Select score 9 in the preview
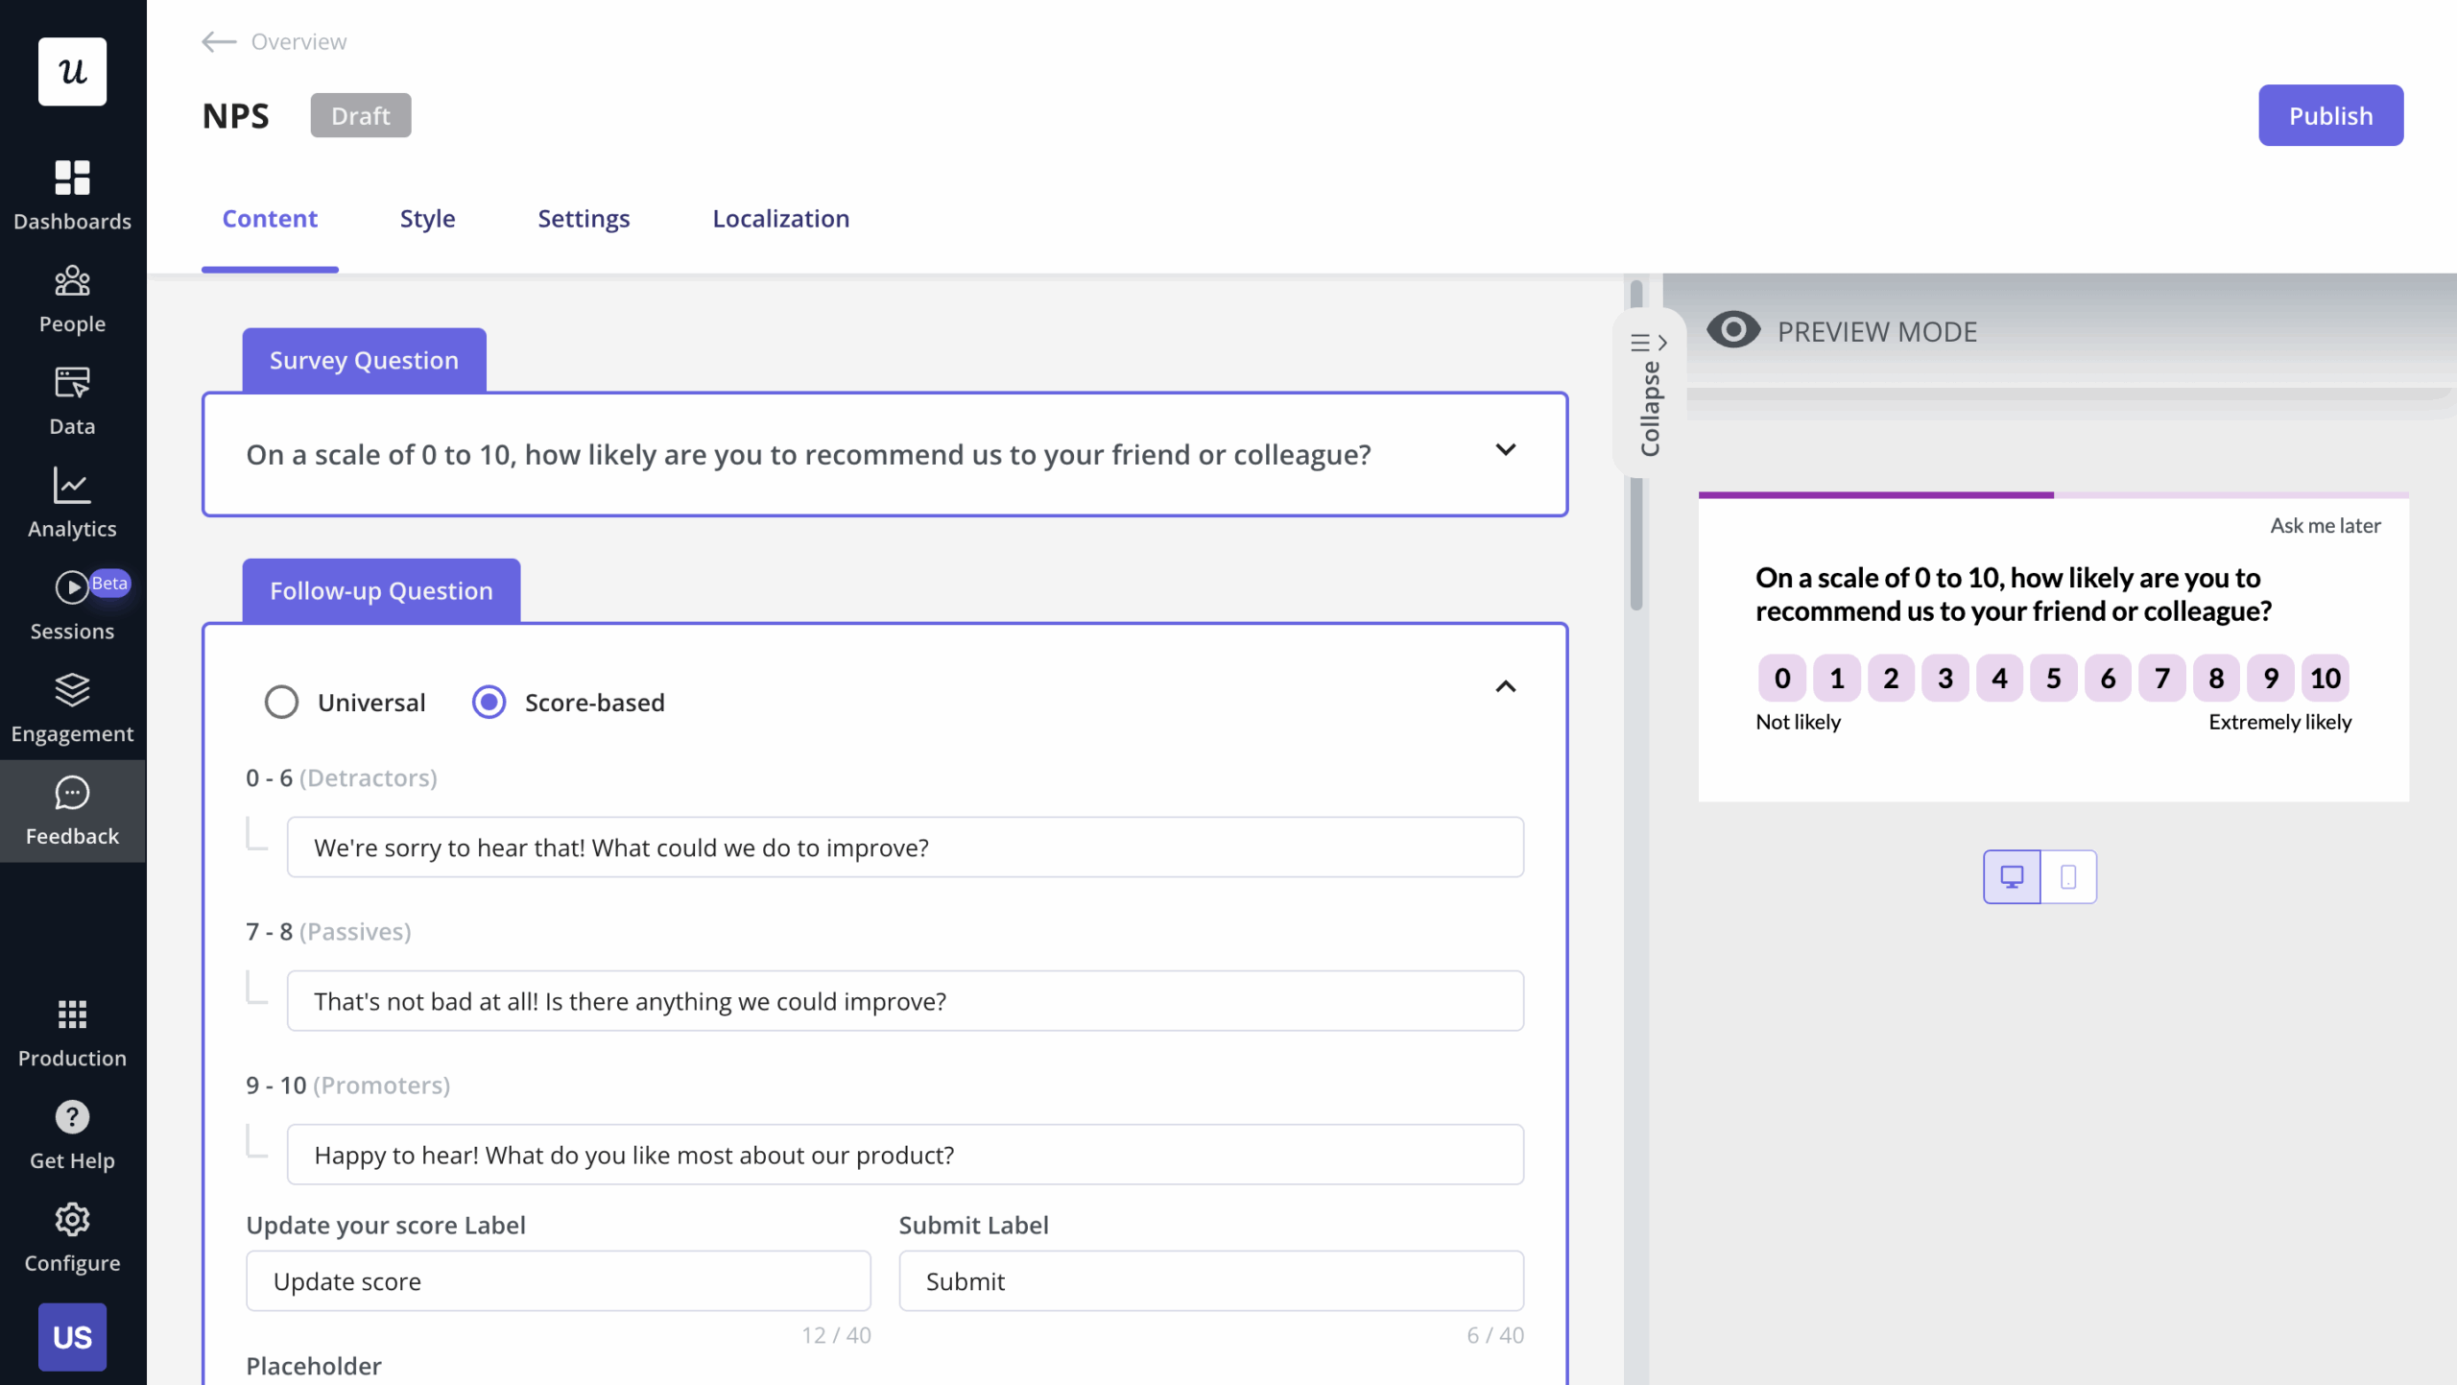Screen dimensions: 2457x1385 coord(2271,679)
